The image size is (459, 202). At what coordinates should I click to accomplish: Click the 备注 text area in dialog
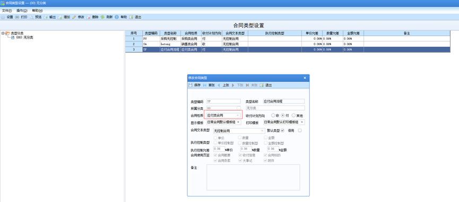click(x=253, y=178)
